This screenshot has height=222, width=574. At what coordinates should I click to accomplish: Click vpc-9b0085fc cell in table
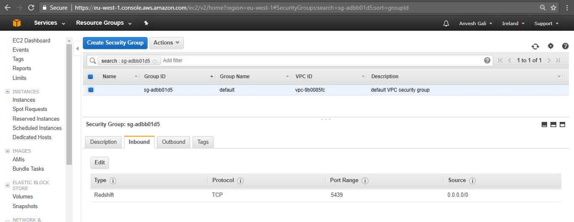pyautogui.click(x=310, y=90)
